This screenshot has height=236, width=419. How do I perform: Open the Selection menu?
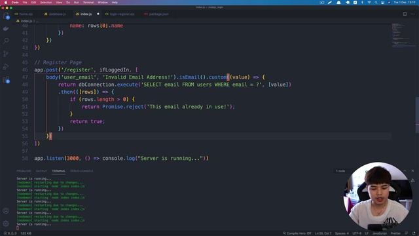click(x=46, y=3)
